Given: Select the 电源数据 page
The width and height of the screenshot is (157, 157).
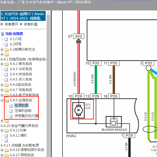Looking at the screenshot, I should [x=21, y=105].
